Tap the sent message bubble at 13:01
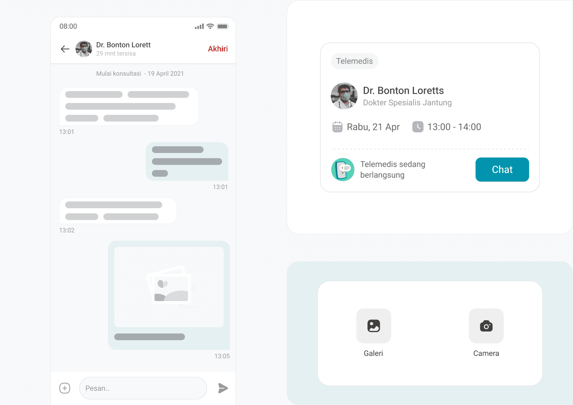Image resolution: width=573 pixels, height=405 pixels. [187, 161]
